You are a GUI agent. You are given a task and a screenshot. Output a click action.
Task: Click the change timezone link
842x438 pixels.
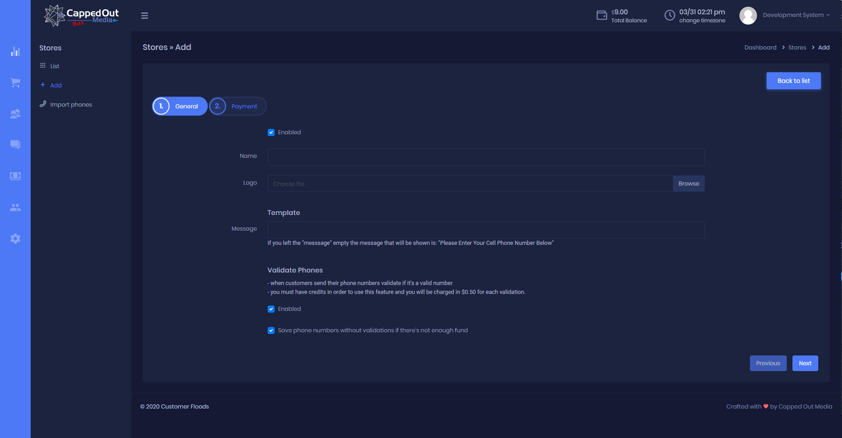pos(702,21)
